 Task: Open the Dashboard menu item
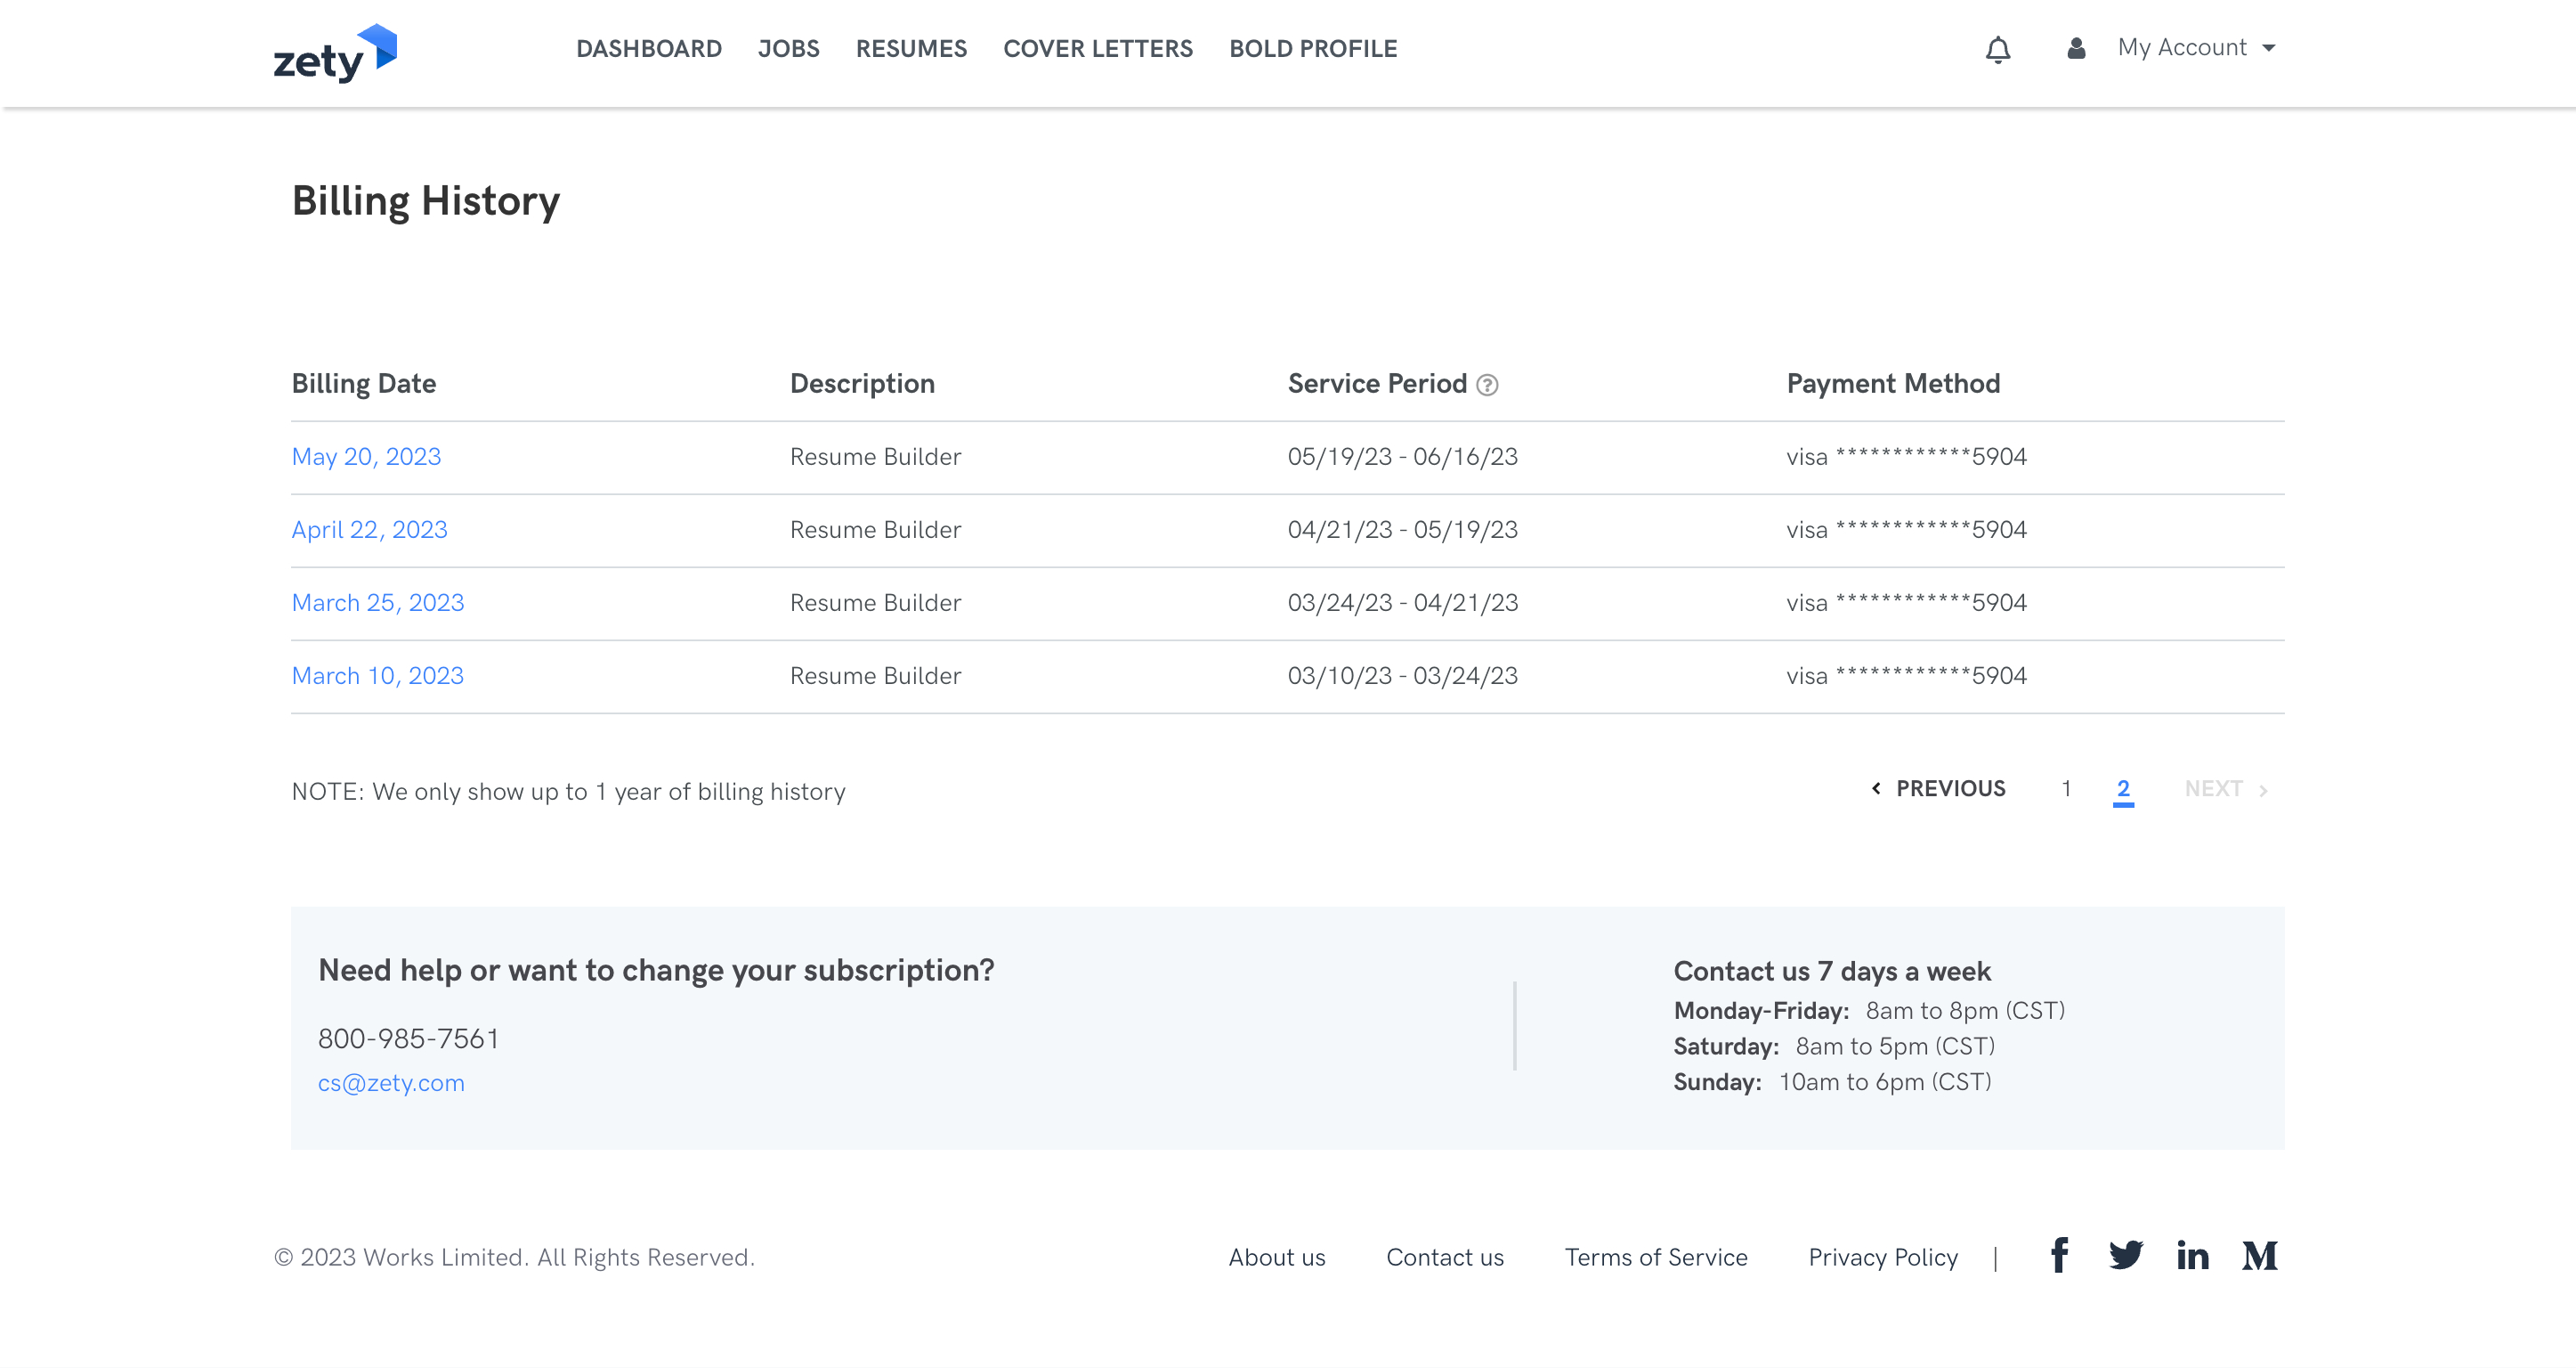(x=648, y=48)
